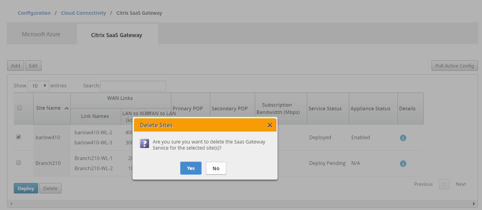Select the Citrix SaaS Gateway tab
This screenshot has height=210, width=482.
(117, 35)
